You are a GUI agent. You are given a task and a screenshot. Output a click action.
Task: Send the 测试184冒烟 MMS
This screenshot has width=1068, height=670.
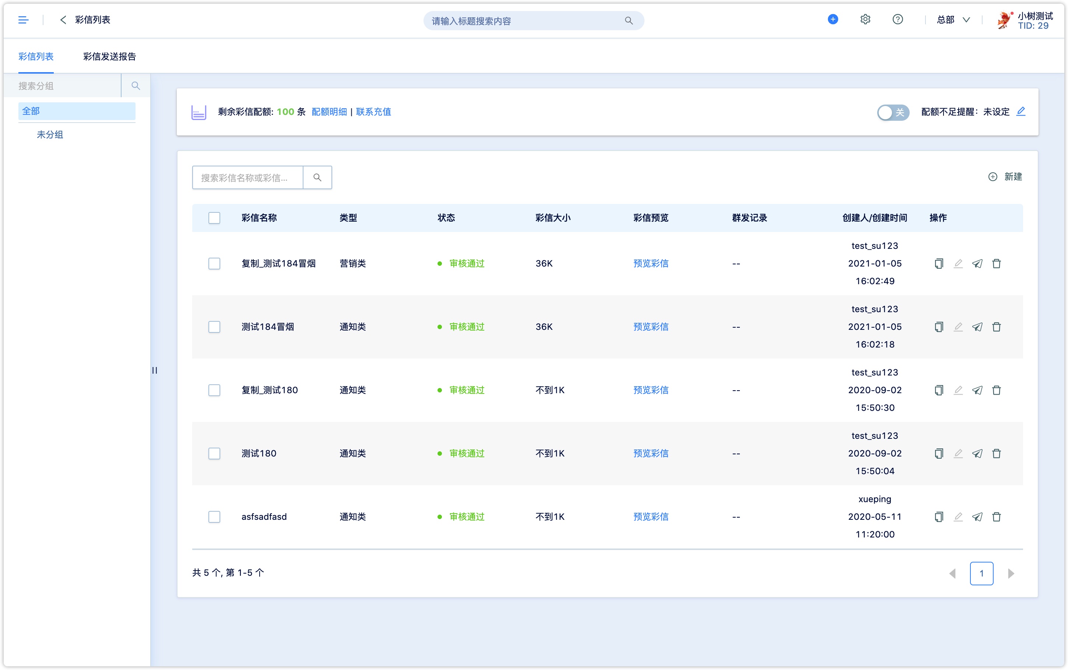tap(977, 327)
